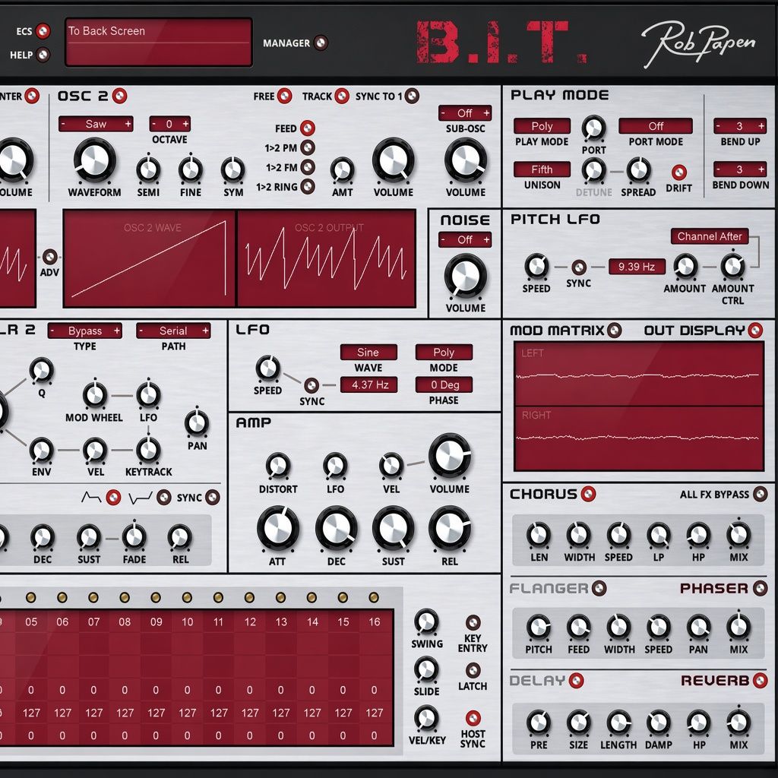Toggle the ADV button beside the OSC wave
778x778 pixels.
click(49, 257)
